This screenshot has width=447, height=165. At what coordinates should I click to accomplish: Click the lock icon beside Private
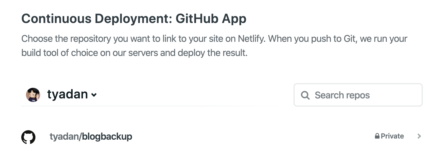click(x=377, y=136)
